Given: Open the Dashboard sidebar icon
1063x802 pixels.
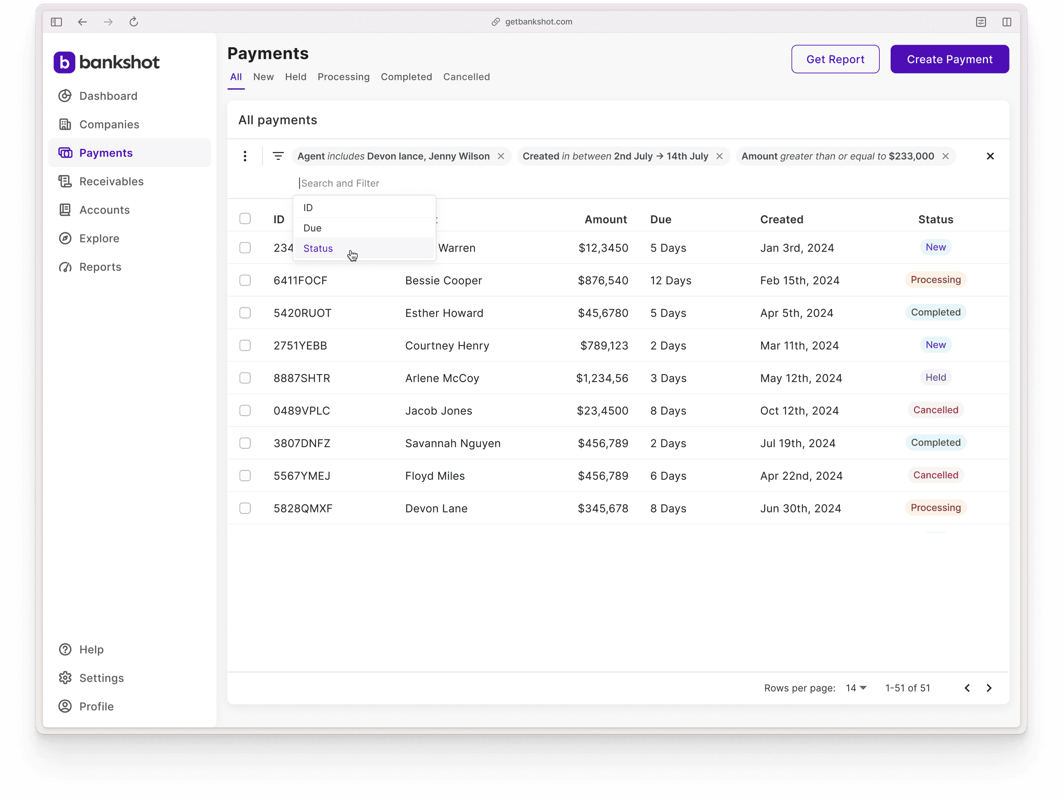Looking at the screenshot, I should [65, 96].
